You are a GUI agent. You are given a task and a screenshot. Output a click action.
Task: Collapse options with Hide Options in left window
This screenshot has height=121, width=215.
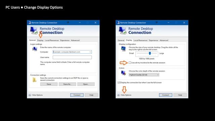(x=37, y=95)
